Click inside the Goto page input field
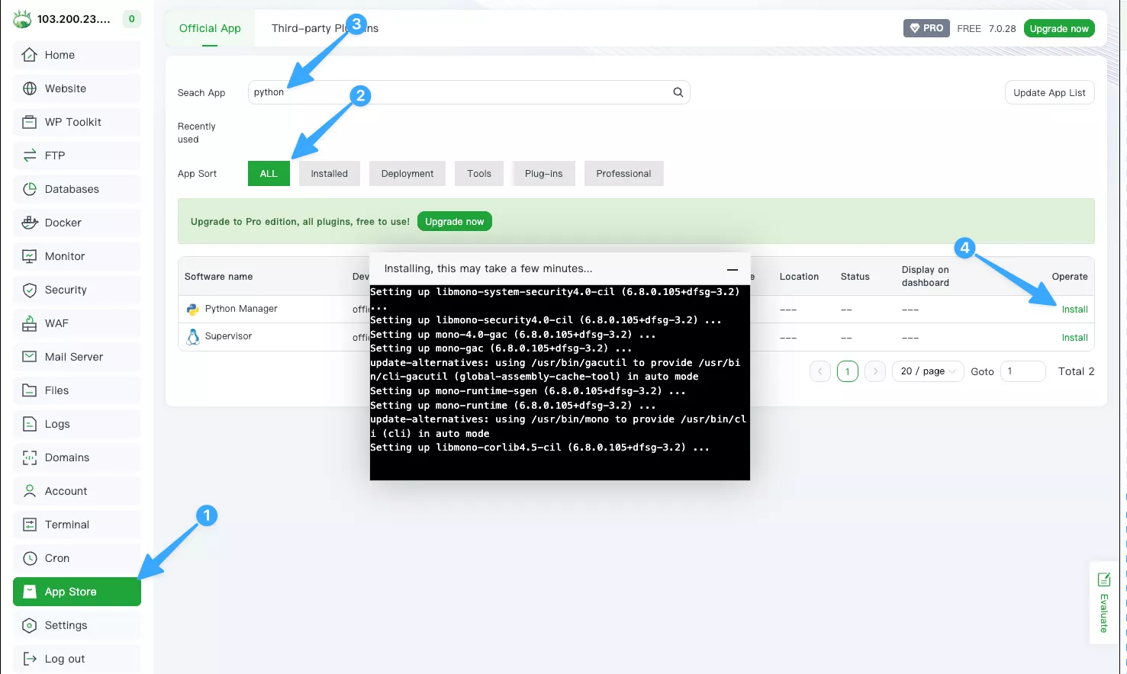Image resolution: width=1127 pixels, height=674 pixels. click(x=1022, y=371)
